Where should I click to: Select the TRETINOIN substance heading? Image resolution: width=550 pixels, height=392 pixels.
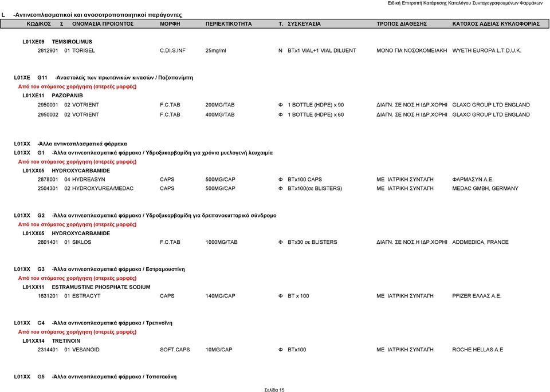66,341
